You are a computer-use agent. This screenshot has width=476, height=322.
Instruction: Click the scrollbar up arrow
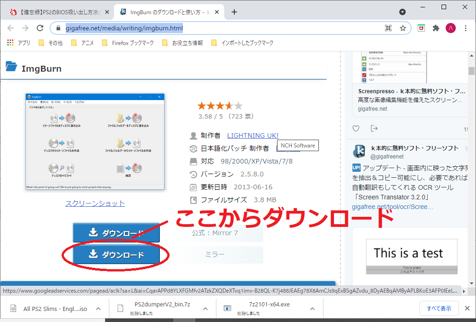click(471, 56)
